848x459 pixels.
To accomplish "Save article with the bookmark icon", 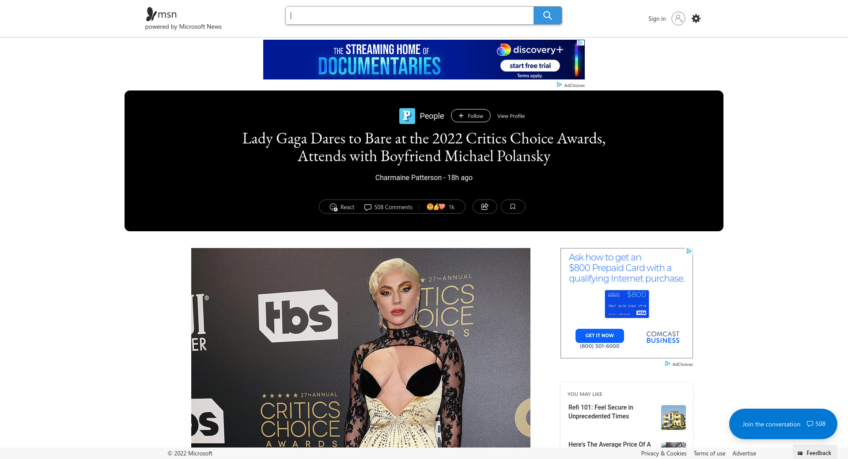I will (513, 207).
